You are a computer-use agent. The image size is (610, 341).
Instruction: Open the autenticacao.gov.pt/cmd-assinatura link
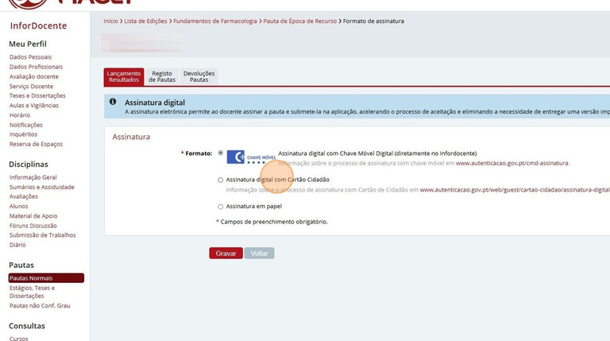pos(512,163)
